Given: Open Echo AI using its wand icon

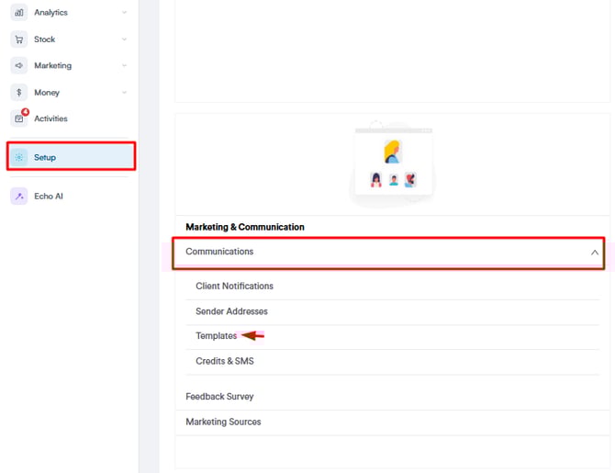Looking at the screenshot, I should (18, 196).
